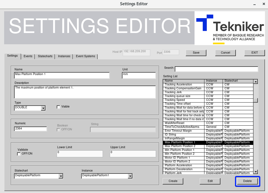Click the Edit button
268x193 pixels.
pos(210,181)
